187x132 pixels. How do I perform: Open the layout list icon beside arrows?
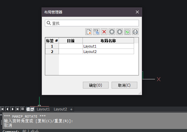pos(22,109)
